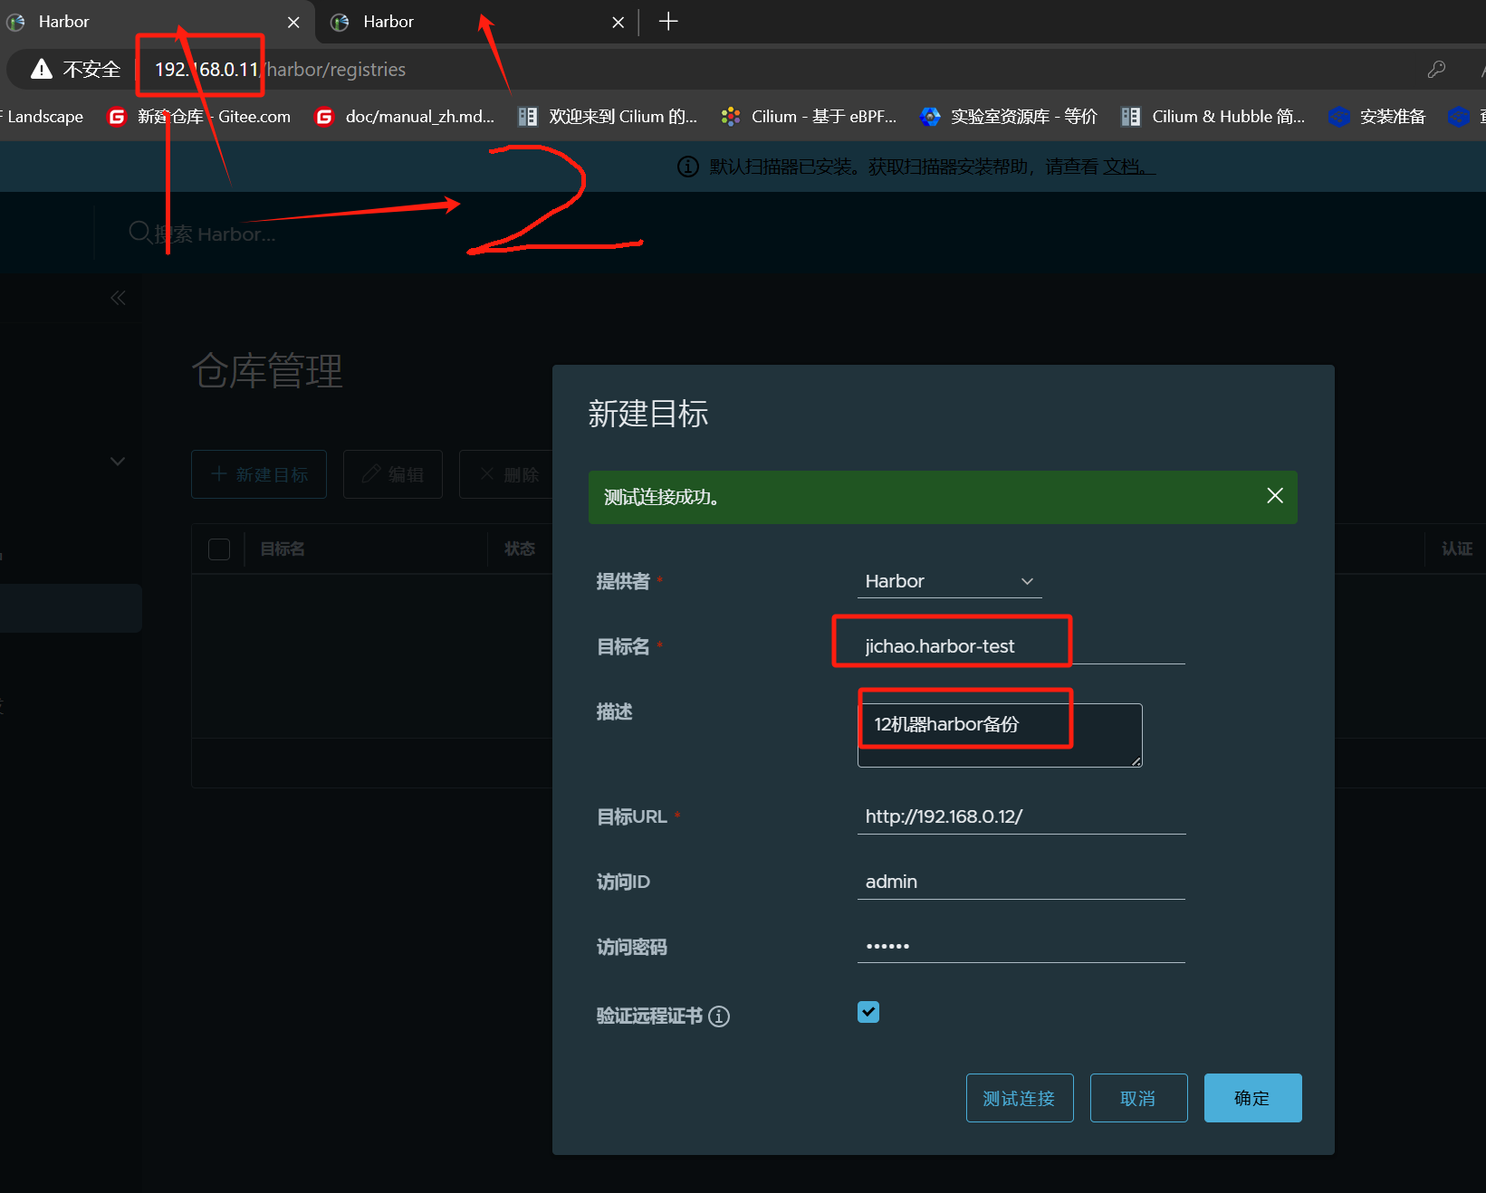
Task: Click the 确定 button
Action: click(1252, 1098)
